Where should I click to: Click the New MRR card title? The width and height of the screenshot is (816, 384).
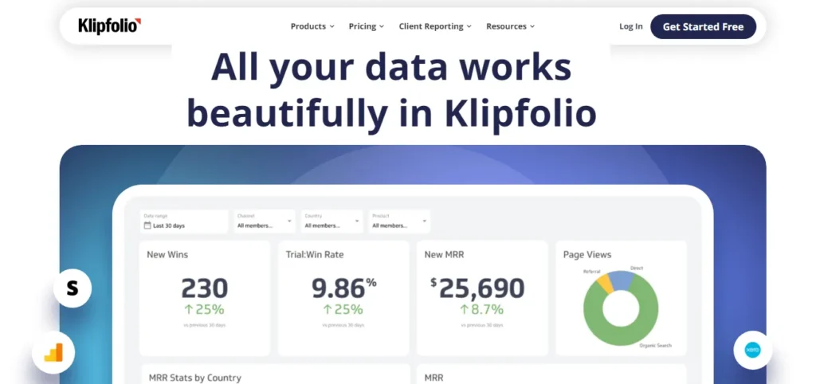[x=444, y=255]
